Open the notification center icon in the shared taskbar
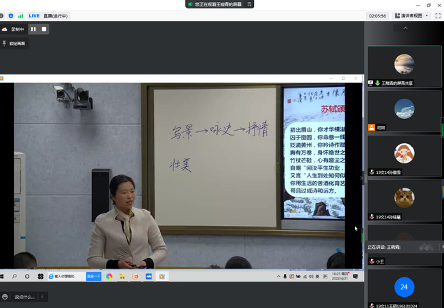The height and width of the screenshot is (308, 444). coord(355,277)
